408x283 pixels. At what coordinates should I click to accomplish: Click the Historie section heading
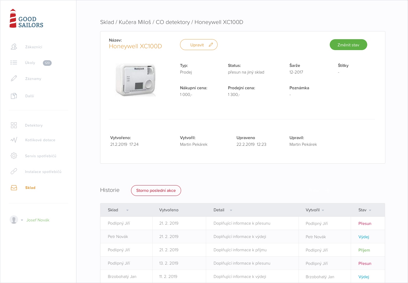coord(110,190)
